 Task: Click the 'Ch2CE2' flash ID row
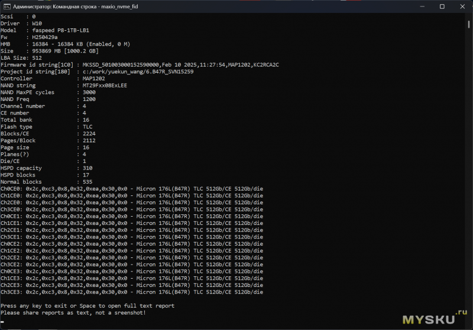tap(132, 258)
